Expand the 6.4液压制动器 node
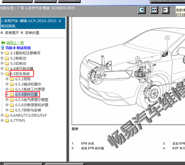Image resolution: width=185 pixels, height=165 pixels. click(2, 69)
